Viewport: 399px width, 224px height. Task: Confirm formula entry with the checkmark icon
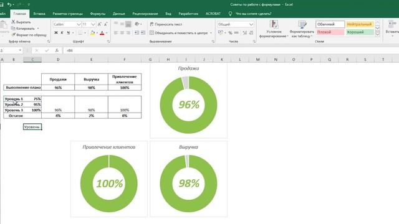point(47,50)
